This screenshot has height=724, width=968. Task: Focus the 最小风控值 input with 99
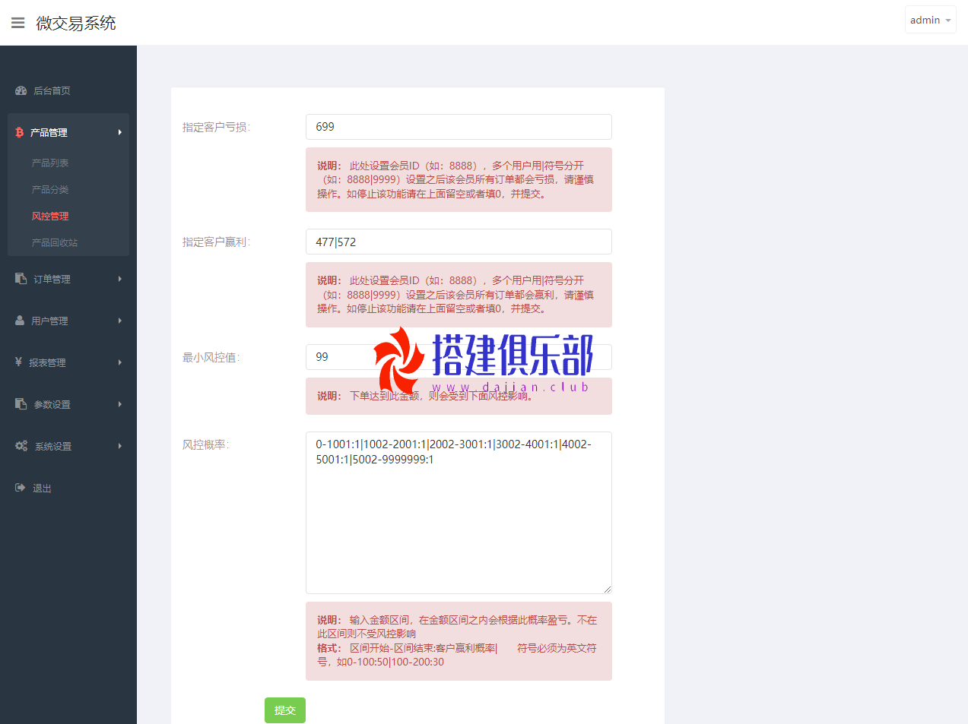459,357
